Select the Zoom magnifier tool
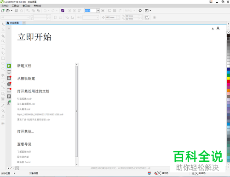The height and width of the screenshot is (177, 230). (3, 41)
